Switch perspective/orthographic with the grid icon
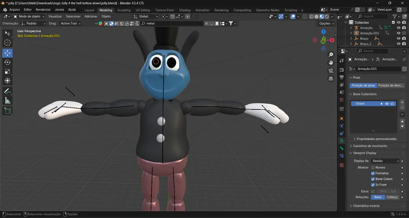Image resolution: width=409 pixels, height=218 pixels. point(331,79)
